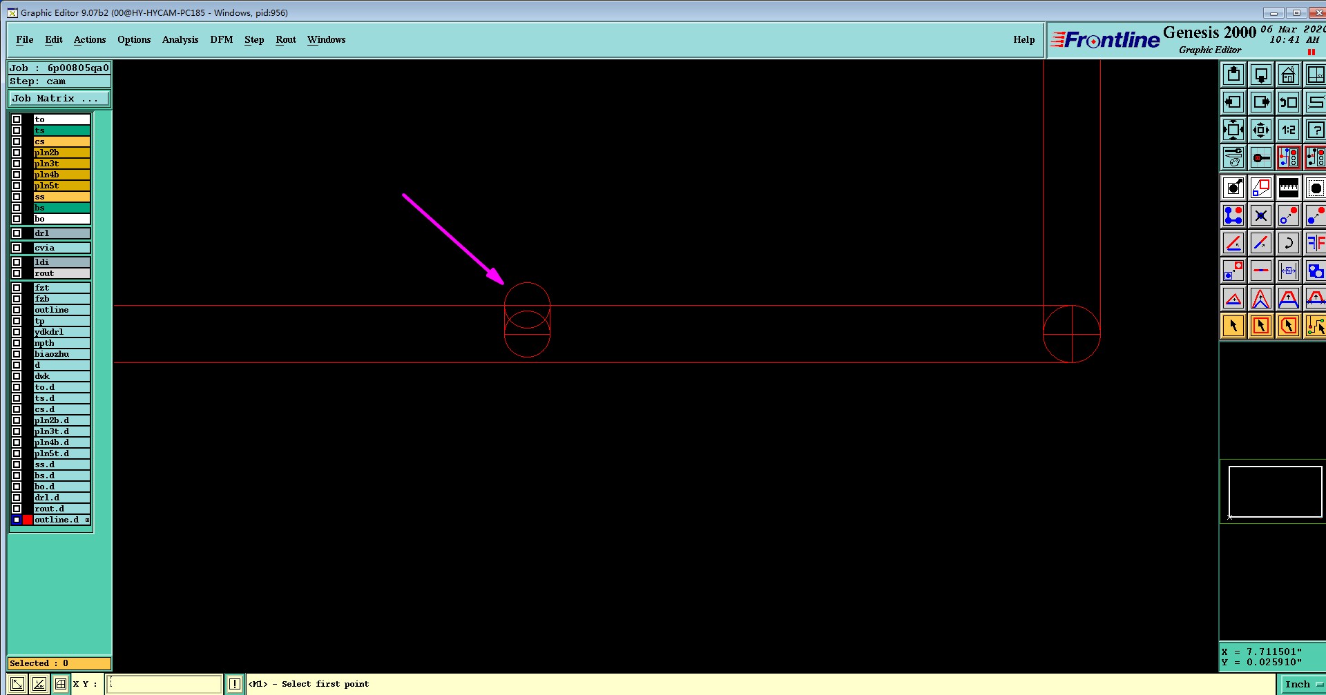
Task: Open the Edit menu
Action: pyautogui.click(x=54, y=40)
